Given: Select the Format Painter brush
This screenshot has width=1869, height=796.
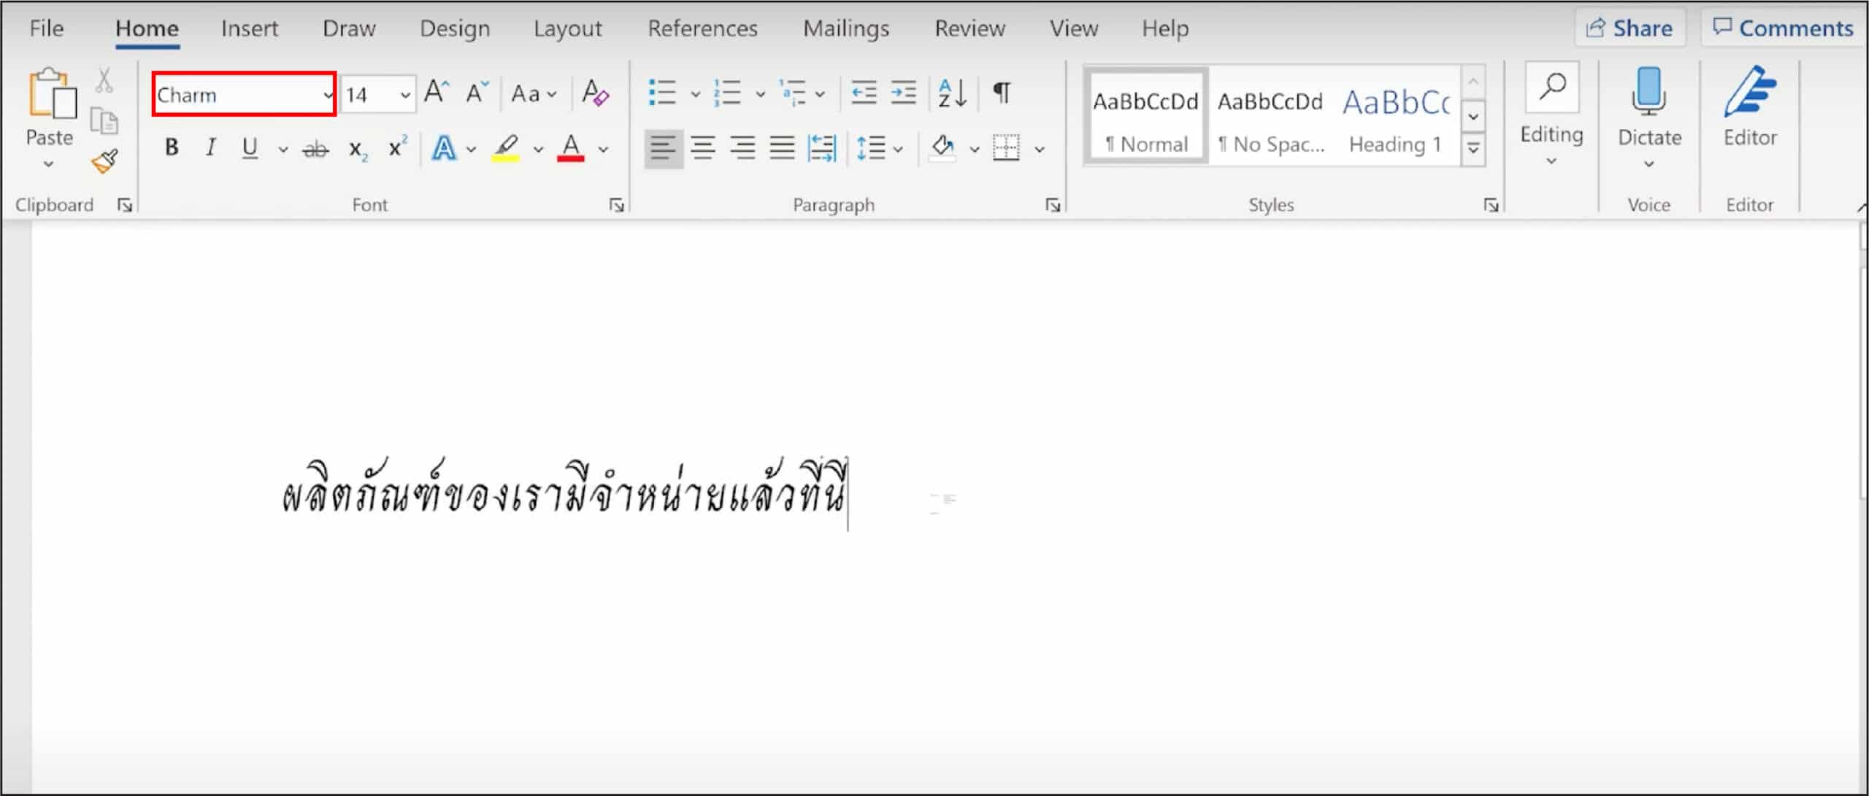Looking at the screenshot, I should click(105, 161).
